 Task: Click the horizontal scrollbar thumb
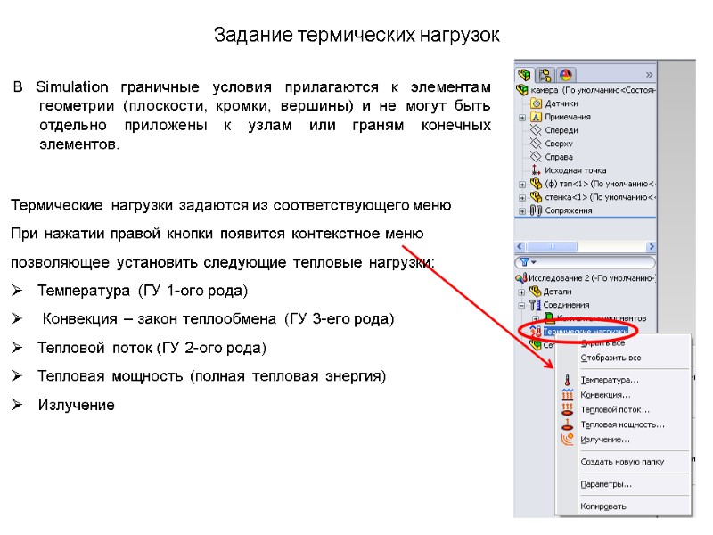click(x=552, y=246)
